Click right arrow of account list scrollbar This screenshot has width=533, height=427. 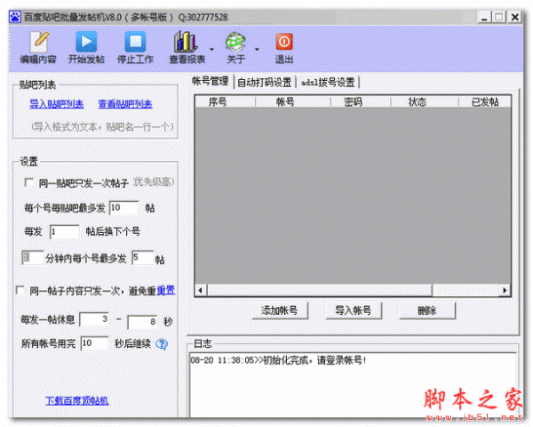tap(505, 291)
